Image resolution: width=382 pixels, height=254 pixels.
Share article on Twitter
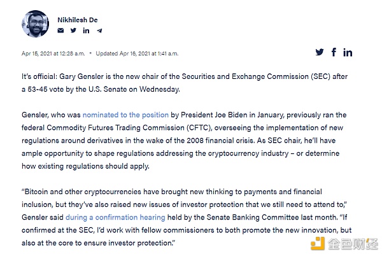tap(320, 52)
